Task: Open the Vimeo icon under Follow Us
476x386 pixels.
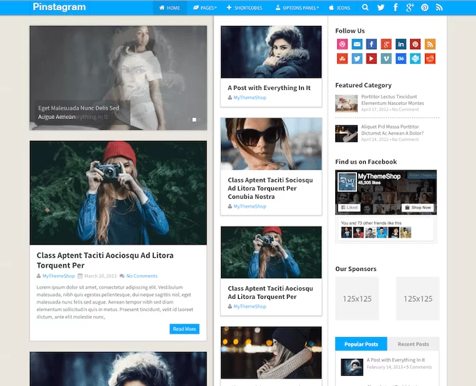Action: (x=386, y=59)
